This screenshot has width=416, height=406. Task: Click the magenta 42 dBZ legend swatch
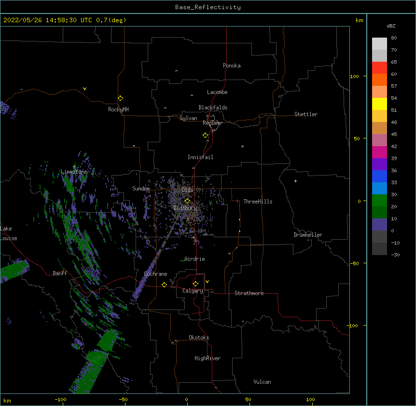(379, 152)
